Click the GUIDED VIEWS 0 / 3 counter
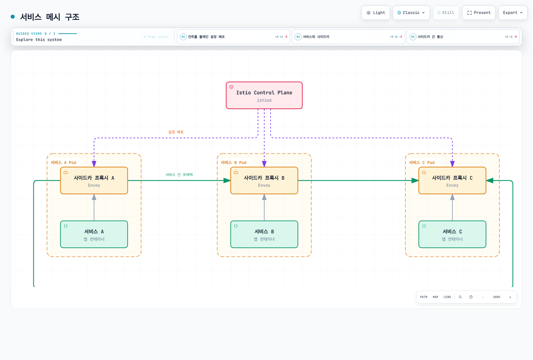Screen dimensions: 533x360 click(x=36, y=34)
